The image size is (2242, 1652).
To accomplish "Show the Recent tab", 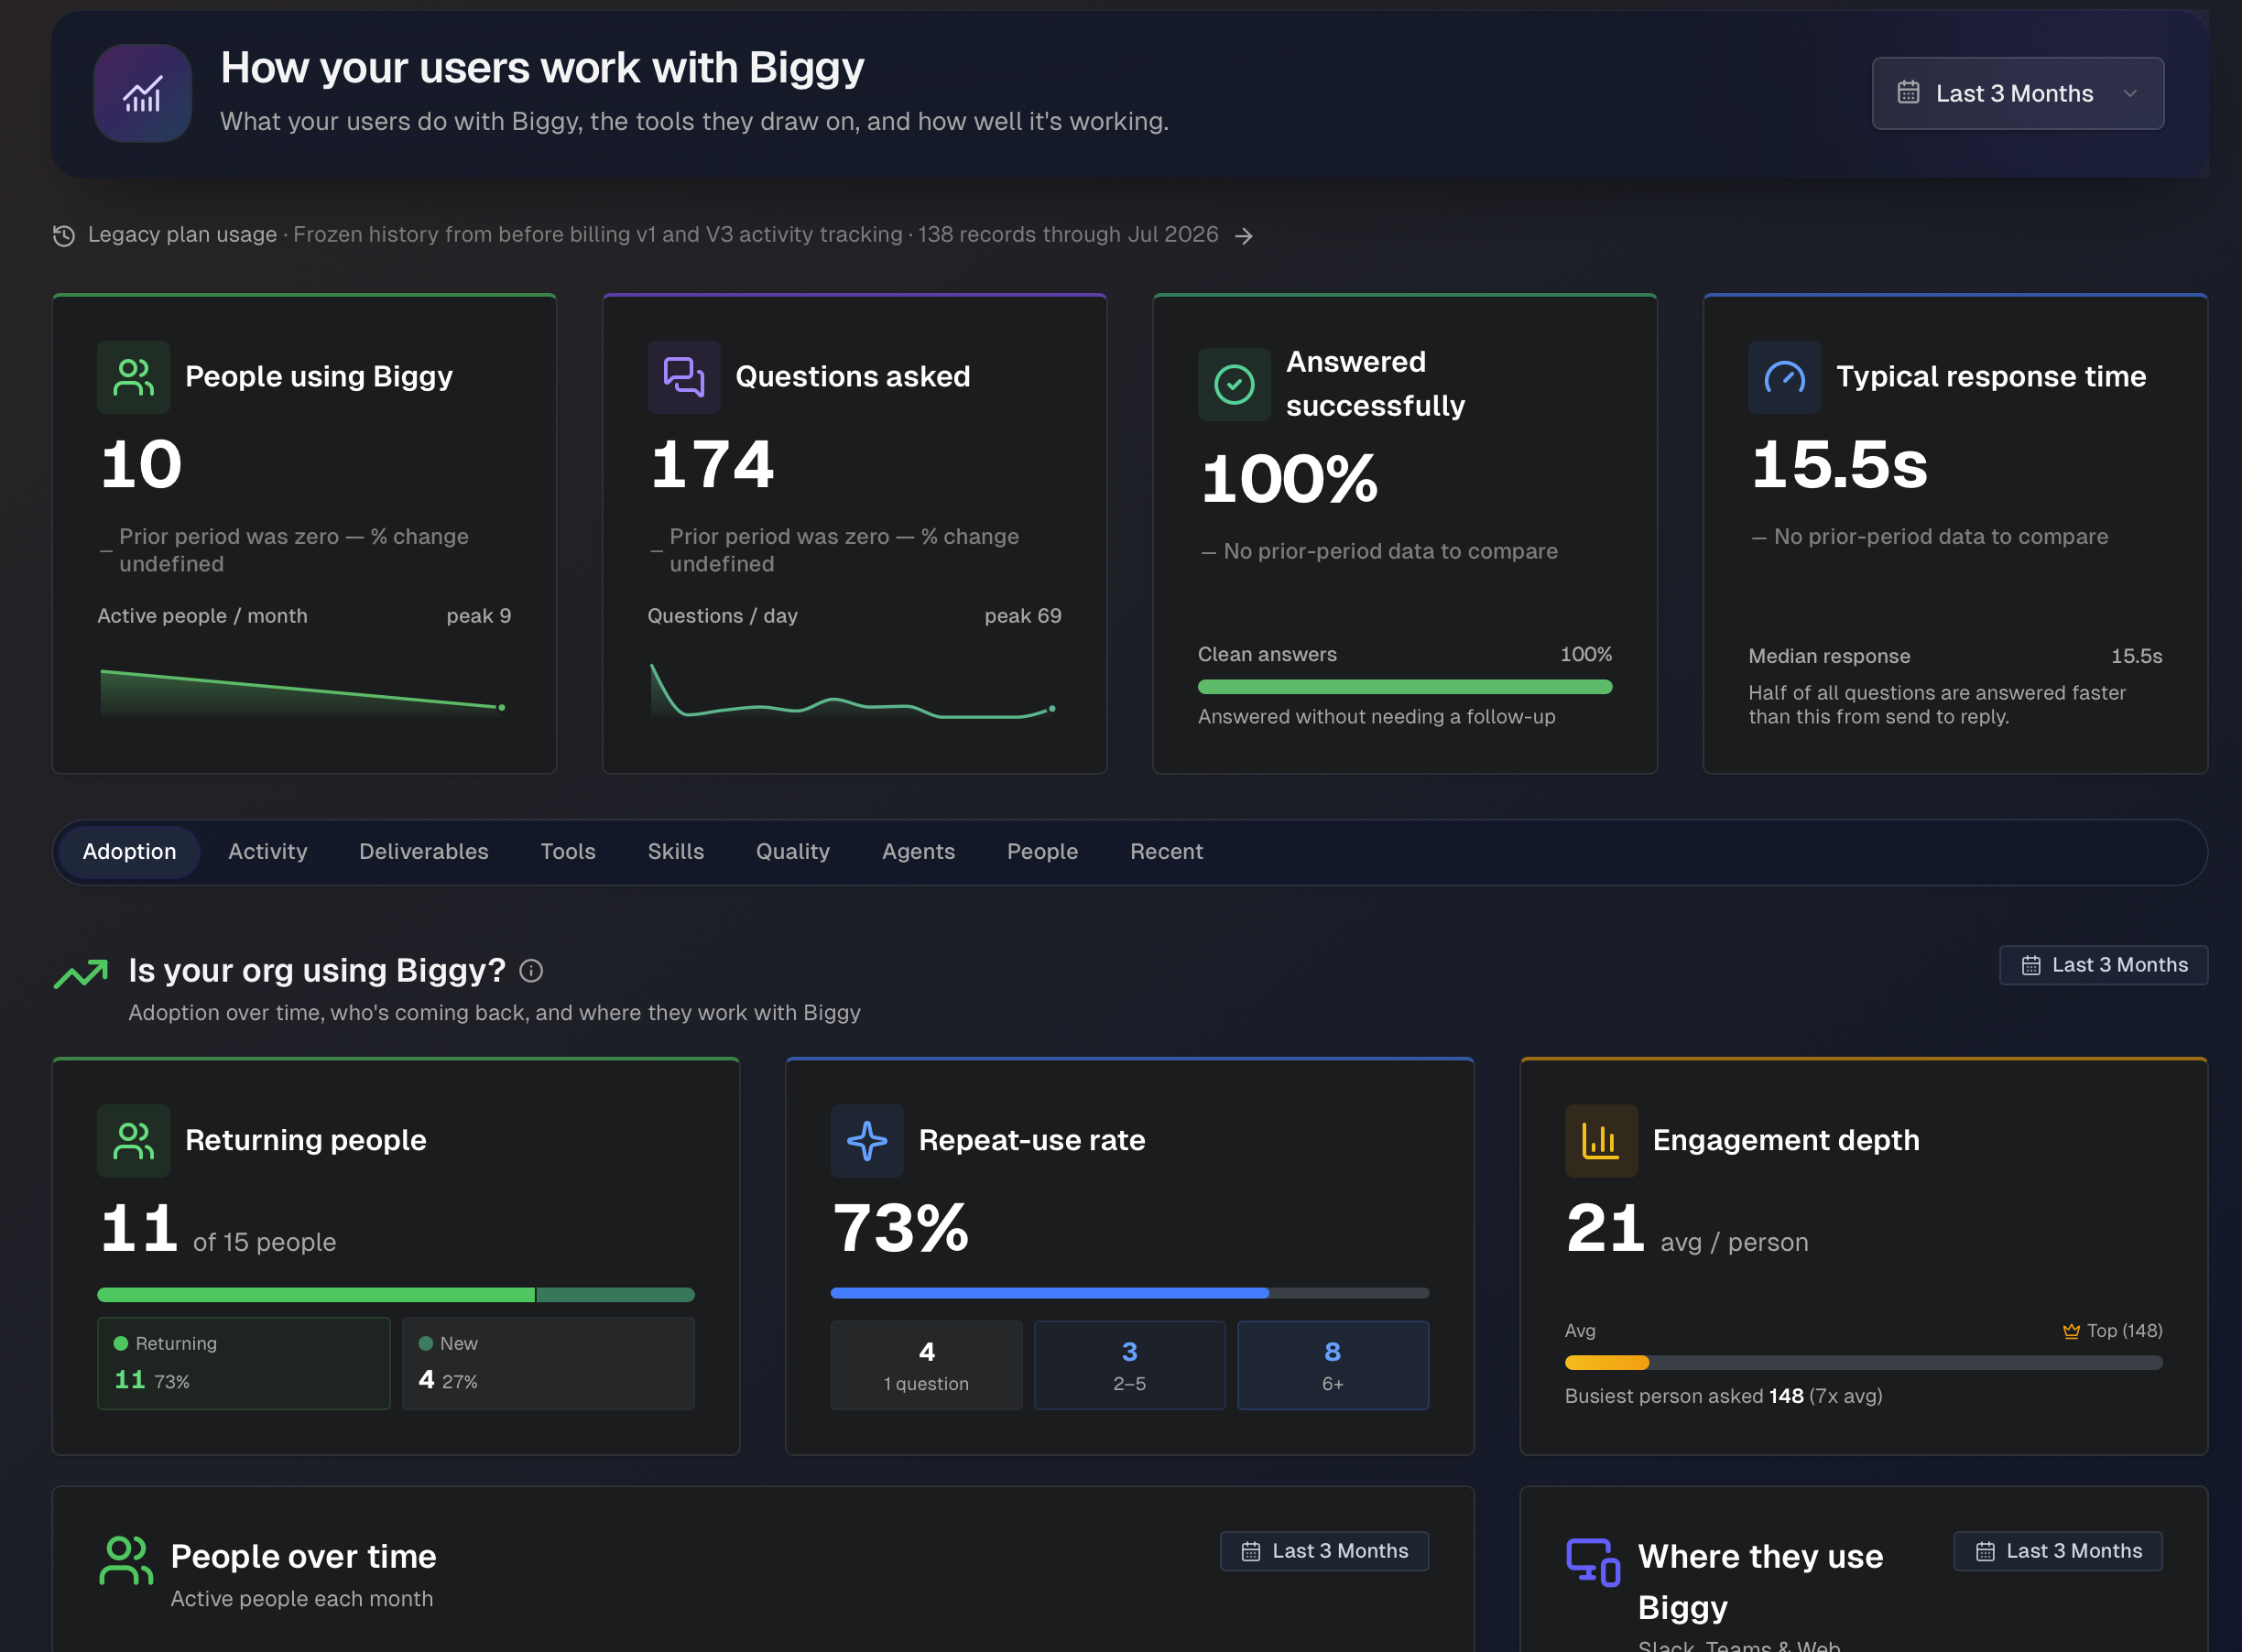I will [1166, 851].
